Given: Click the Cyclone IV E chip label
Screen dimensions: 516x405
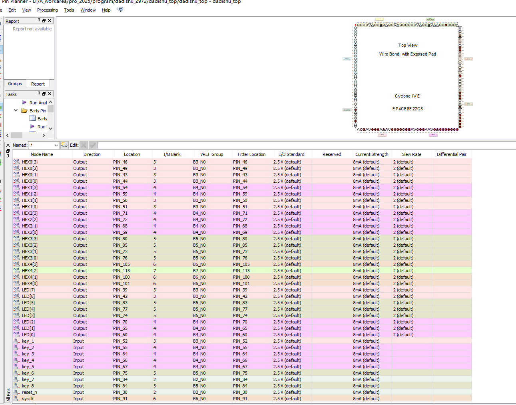Looking at the screenshot, I should point(407,96).
